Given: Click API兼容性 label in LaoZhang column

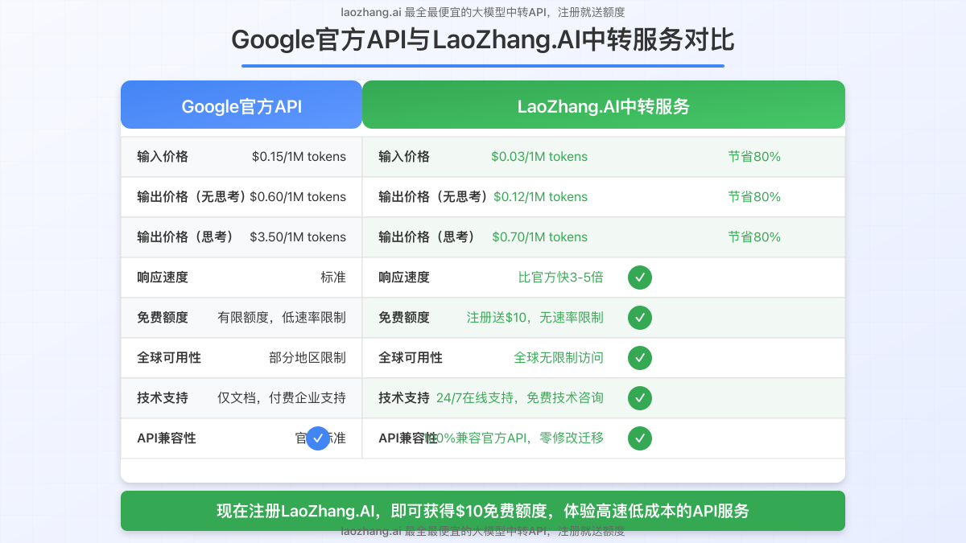Looking at the screenshot, I should [x=408, y=438].
